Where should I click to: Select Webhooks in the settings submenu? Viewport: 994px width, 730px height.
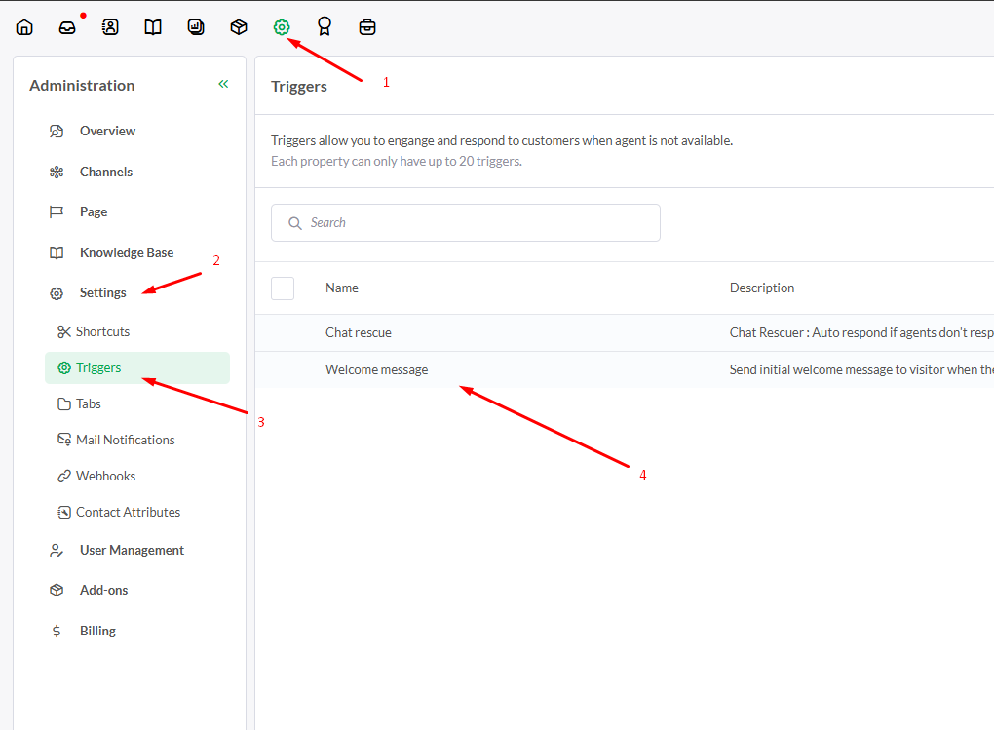(x=105, y=476)
